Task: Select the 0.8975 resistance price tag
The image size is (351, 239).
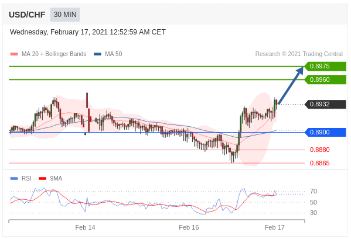Action: pyautogui.click(x=325, y=66)
